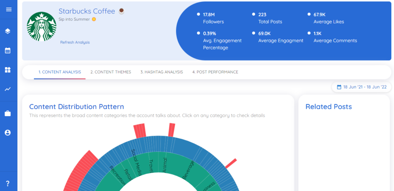Open the user profile icon
This screenshot has width=394, height=191.
pos(8,133)
